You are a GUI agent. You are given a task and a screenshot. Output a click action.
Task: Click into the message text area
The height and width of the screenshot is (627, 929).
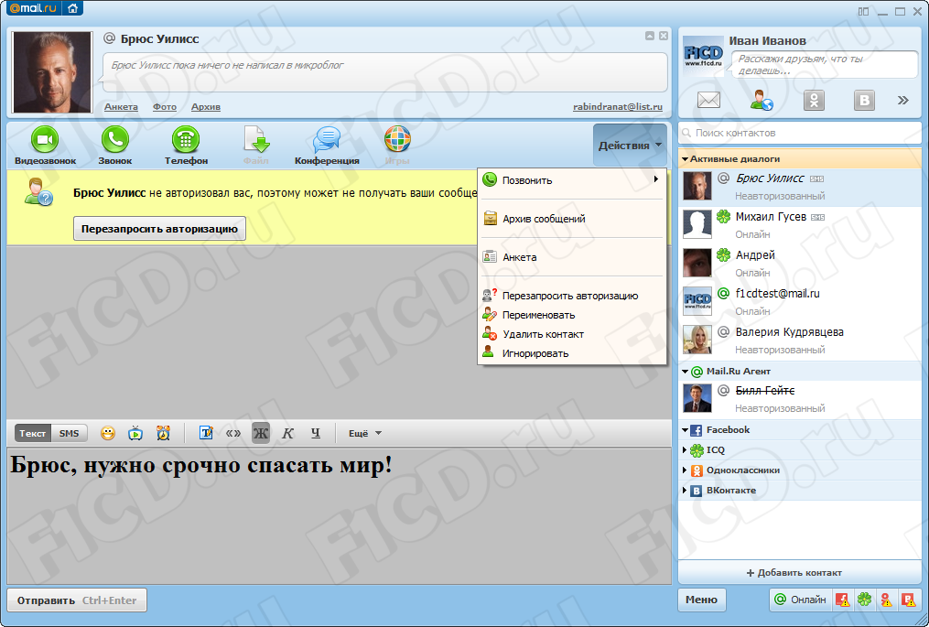pos(339,515)
